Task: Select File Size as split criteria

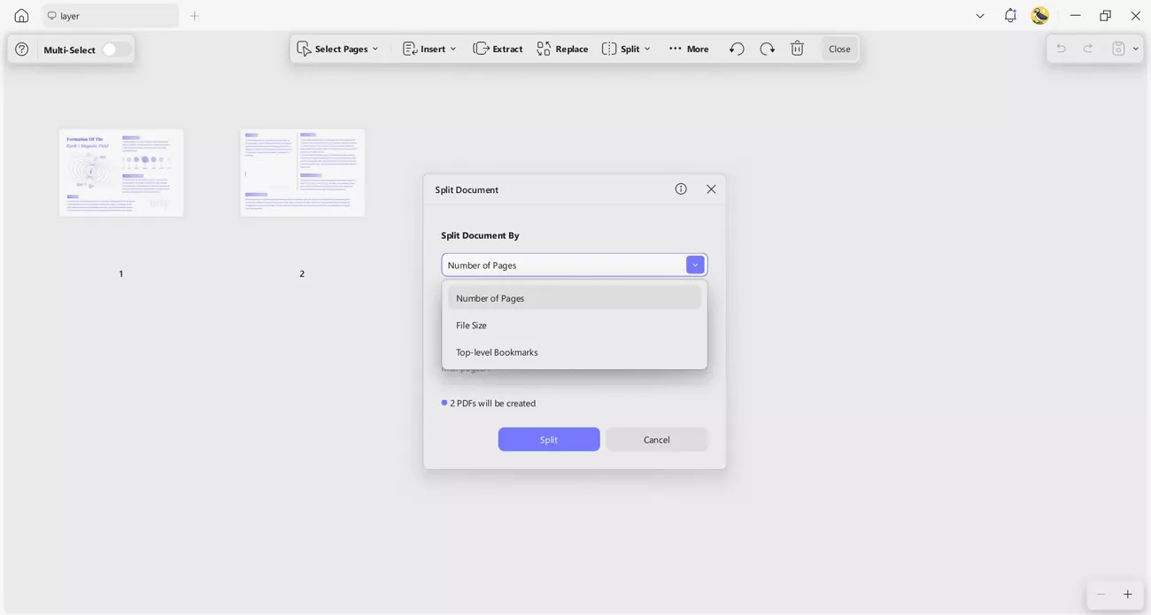Action: pos(471,325)
